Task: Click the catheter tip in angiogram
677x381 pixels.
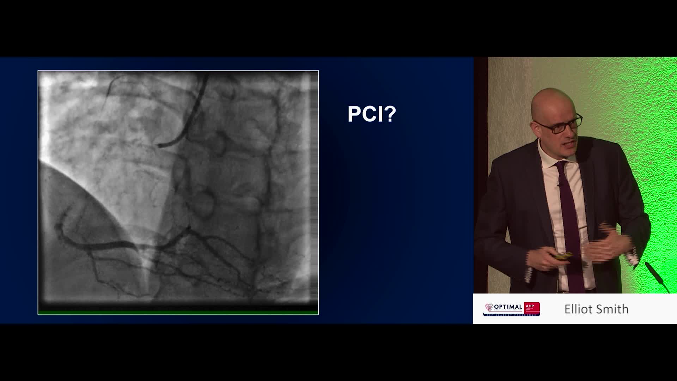Action: click(160, 145)
